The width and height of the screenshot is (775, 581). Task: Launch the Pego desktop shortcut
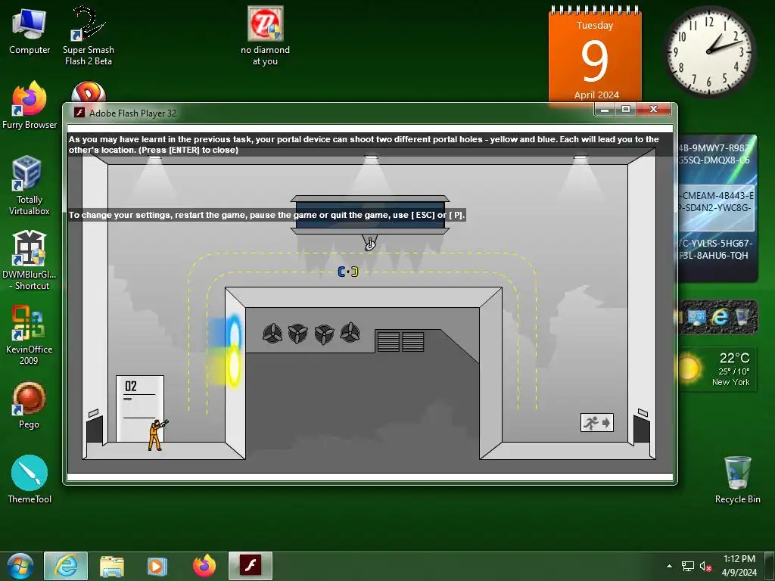[30, 405]
